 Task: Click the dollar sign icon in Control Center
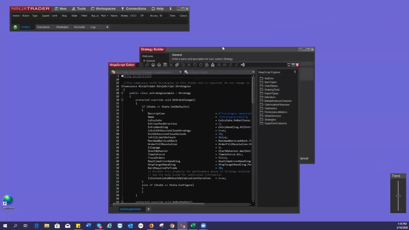[x=170, y=9]
